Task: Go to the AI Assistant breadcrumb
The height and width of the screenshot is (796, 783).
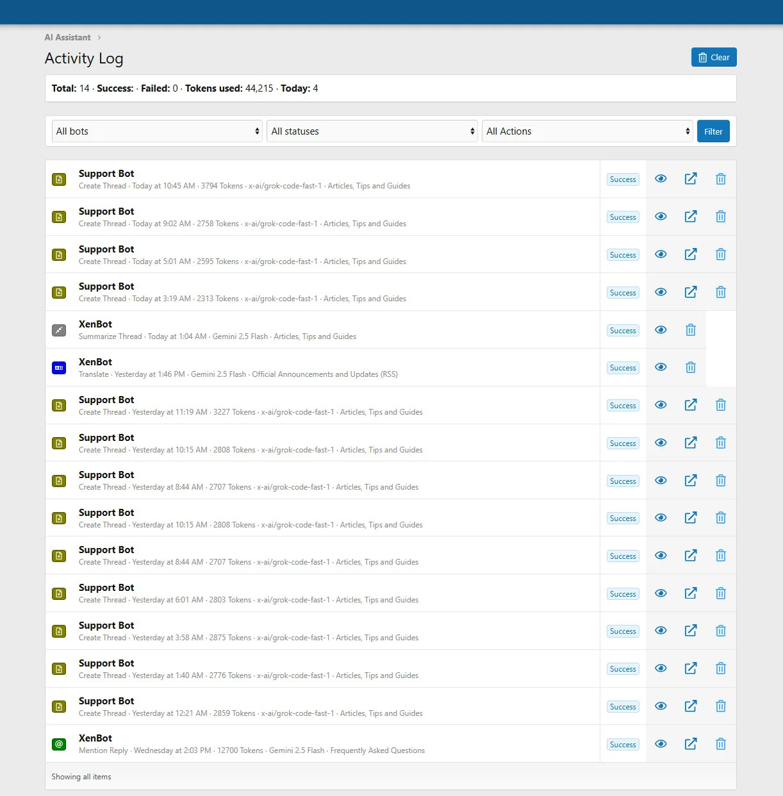Action: point(67,37)
